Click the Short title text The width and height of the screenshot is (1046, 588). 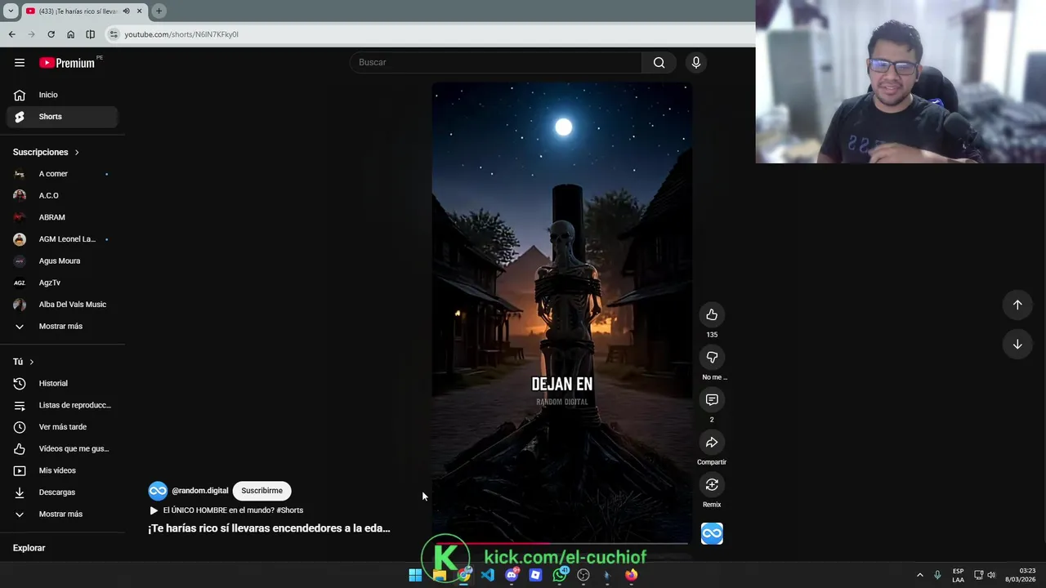pos(269,528)
